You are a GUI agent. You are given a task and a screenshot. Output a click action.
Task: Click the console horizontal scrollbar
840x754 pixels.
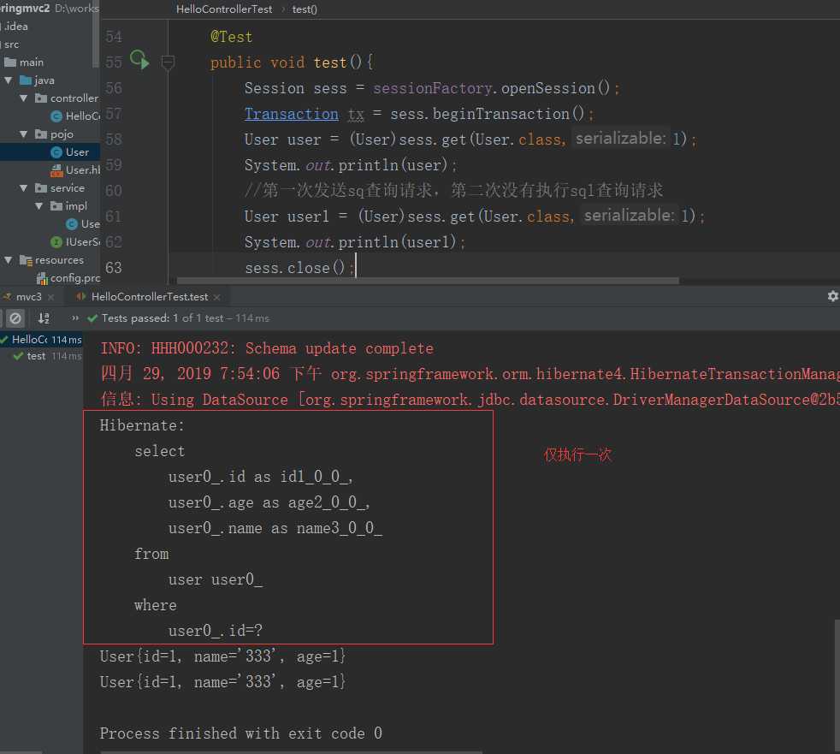[292, 751]
